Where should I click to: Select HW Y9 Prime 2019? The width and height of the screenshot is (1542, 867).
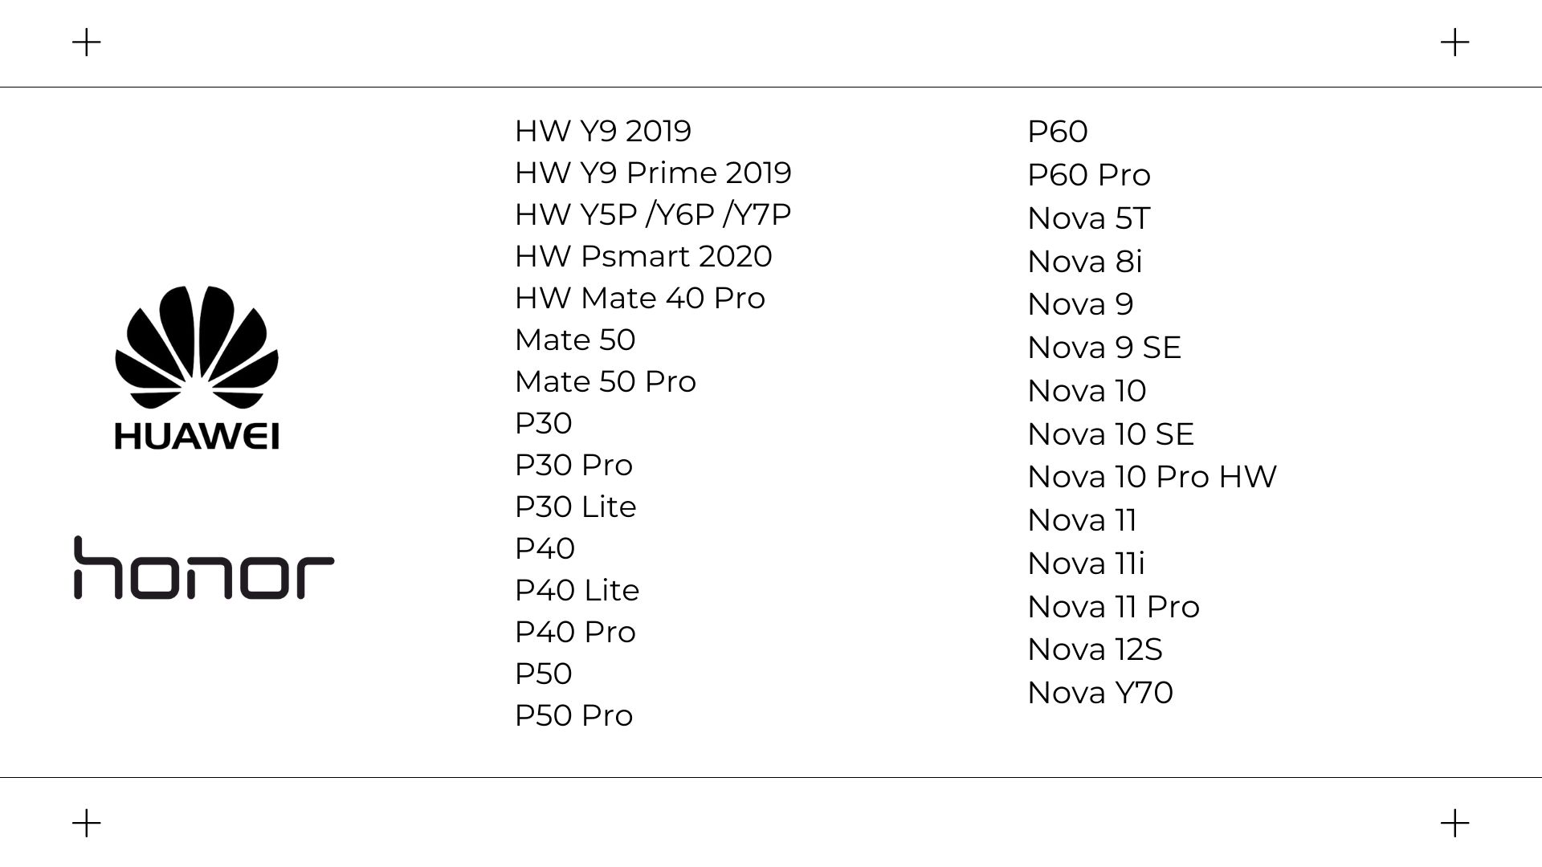pos(653,173)
